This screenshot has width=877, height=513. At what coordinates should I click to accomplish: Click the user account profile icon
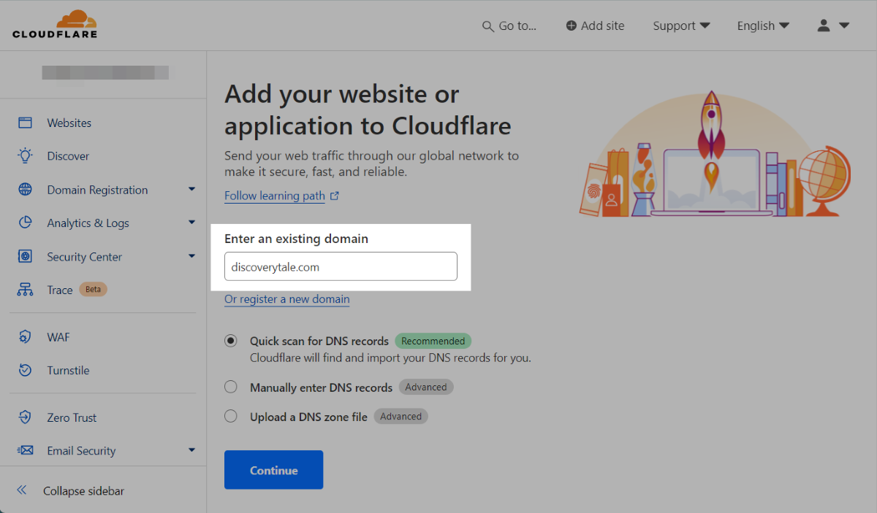(824, 26)
